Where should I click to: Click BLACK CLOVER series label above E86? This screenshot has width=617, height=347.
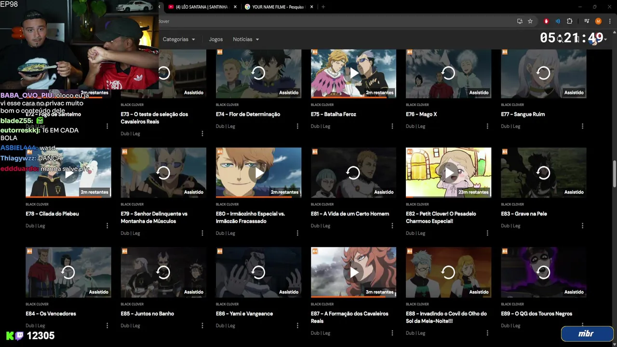point(227,304)
